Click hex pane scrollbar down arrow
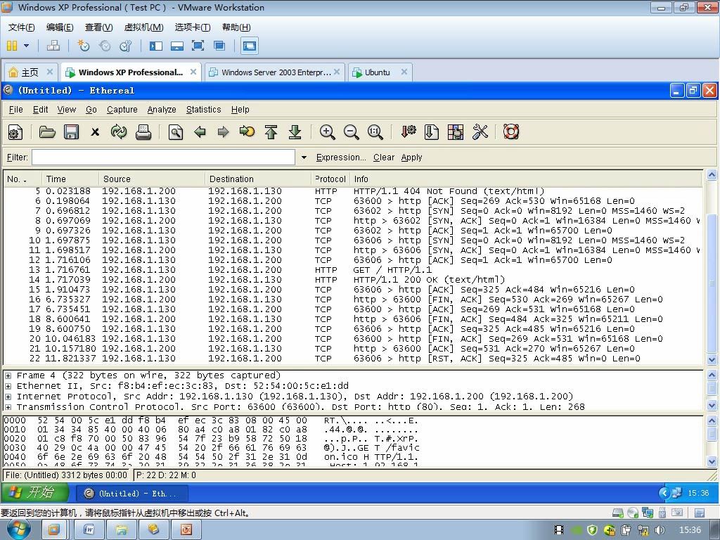Screen dimensions: 720x540 pos(712,462)
